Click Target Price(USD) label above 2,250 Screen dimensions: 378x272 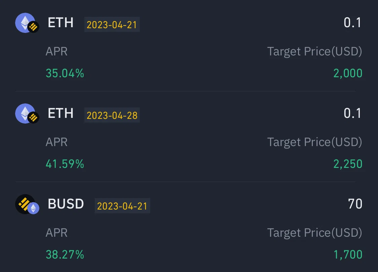tap(314, 142)
